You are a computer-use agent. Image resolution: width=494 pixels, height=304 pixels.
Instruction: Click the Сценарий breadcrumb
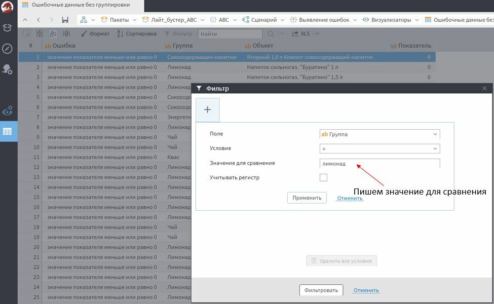(x=259, y=20)
